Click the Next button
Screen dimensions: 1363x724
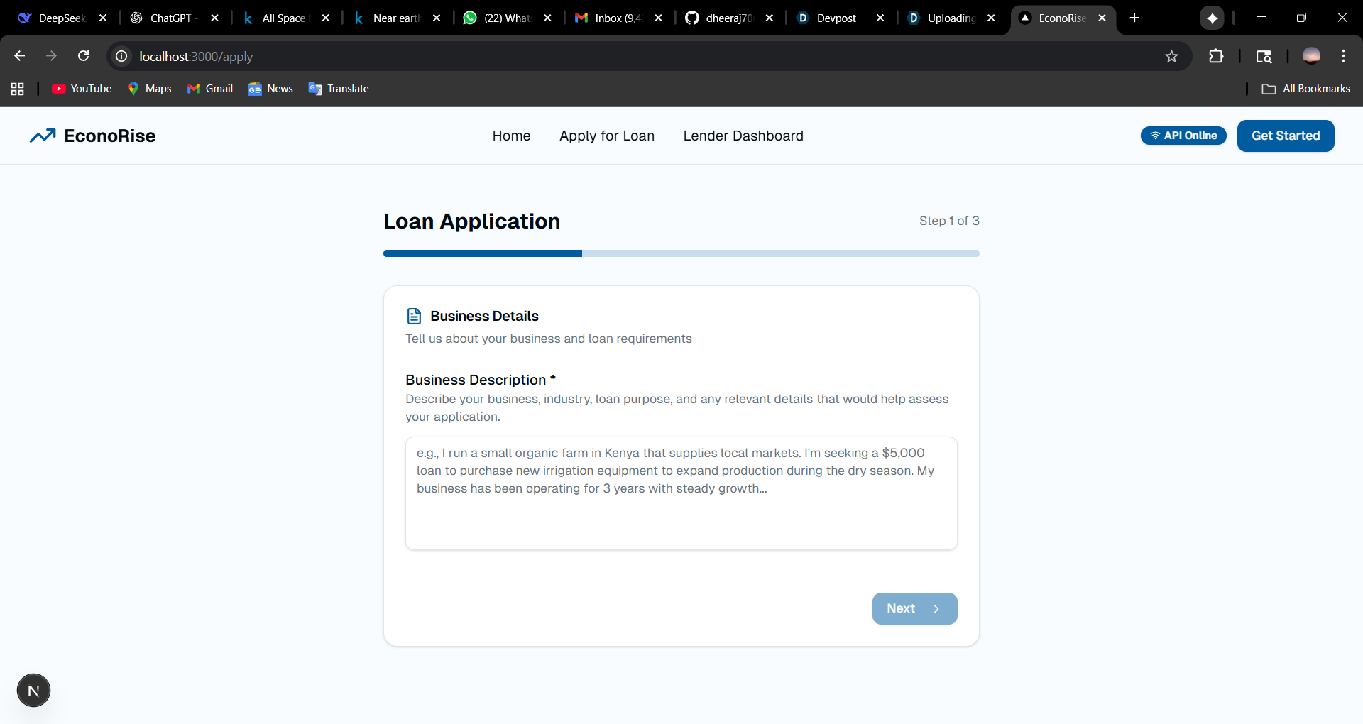914,608
